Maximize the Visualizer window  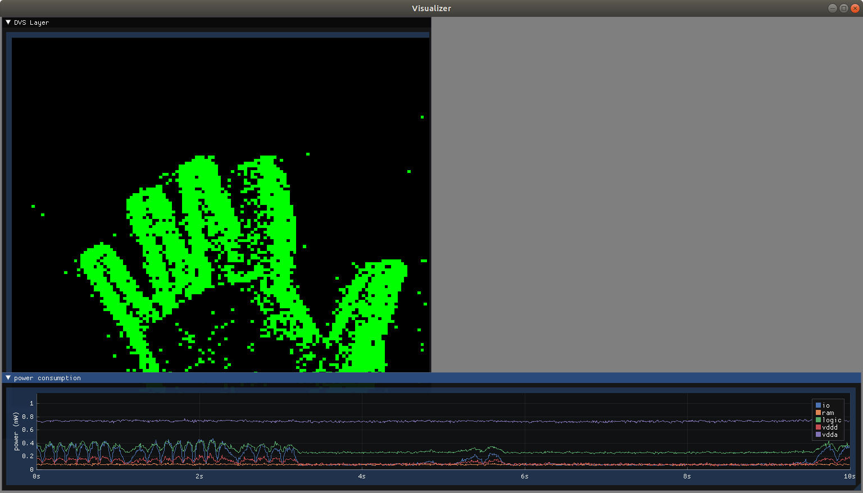[x=843, y=8]
